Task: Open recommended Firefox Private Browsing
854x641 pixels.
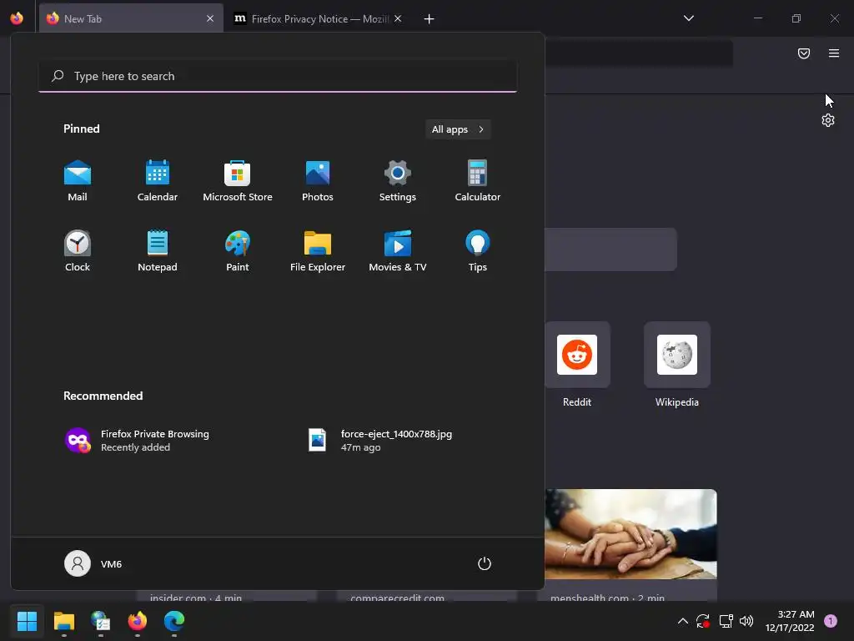Action: click(138, 441)
